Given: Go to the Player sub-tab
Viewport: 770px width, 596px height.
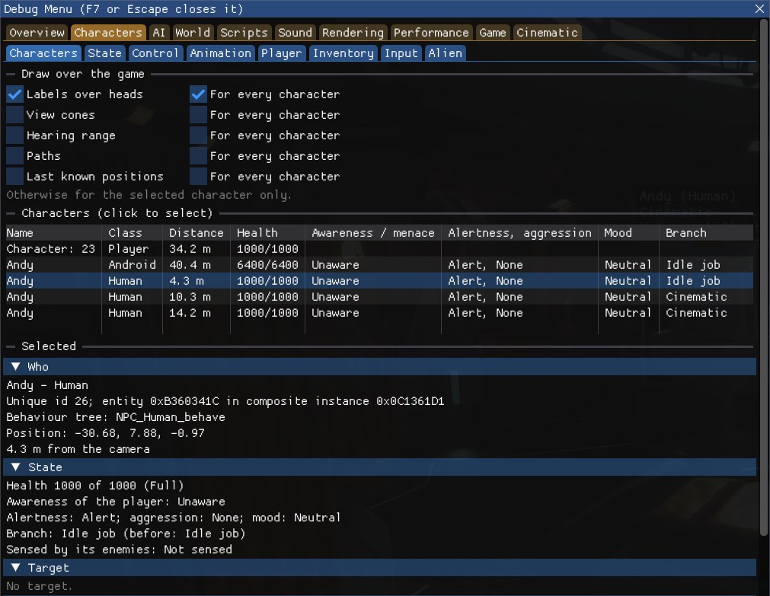Looking at the screenshot, I should tap(281, 53).
